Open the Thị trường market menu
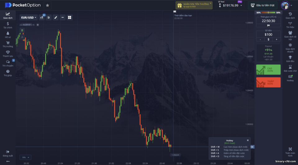Viewport: 298px width, 165px height. click(x=8, y=44)
